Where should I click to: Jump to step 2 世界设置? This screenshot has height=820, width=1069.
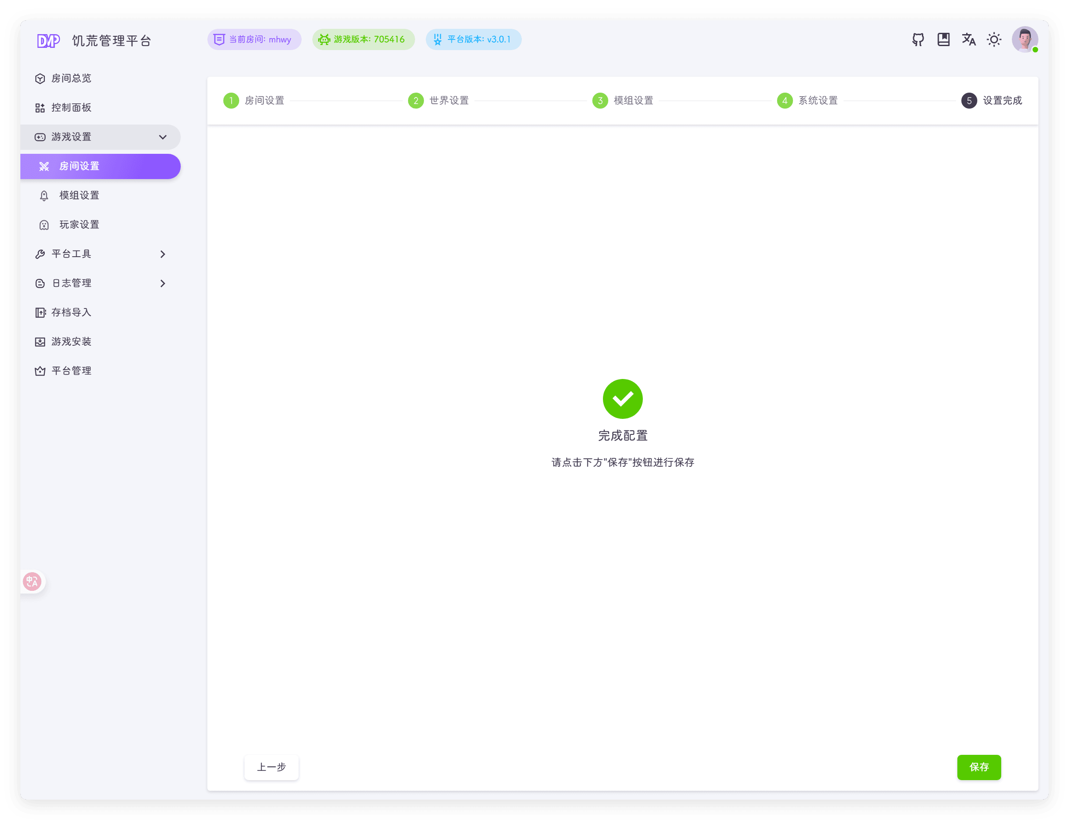[x=438, y=101]
